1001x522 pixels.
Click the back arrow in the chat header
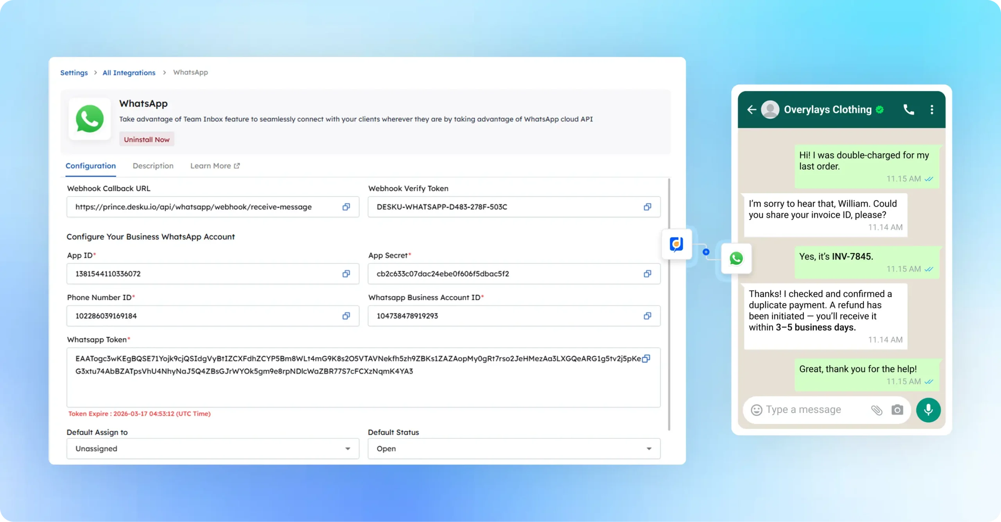(752, 109)
